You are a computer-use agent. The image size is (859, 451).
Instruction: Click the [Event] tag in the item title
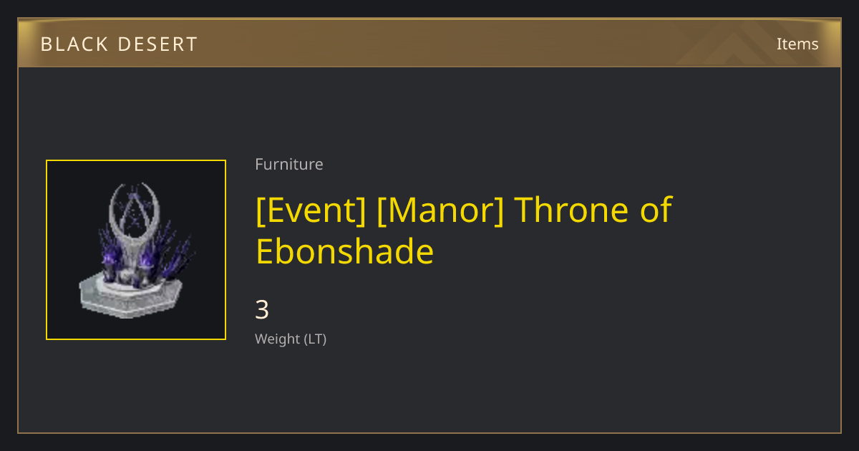[311, 210]
